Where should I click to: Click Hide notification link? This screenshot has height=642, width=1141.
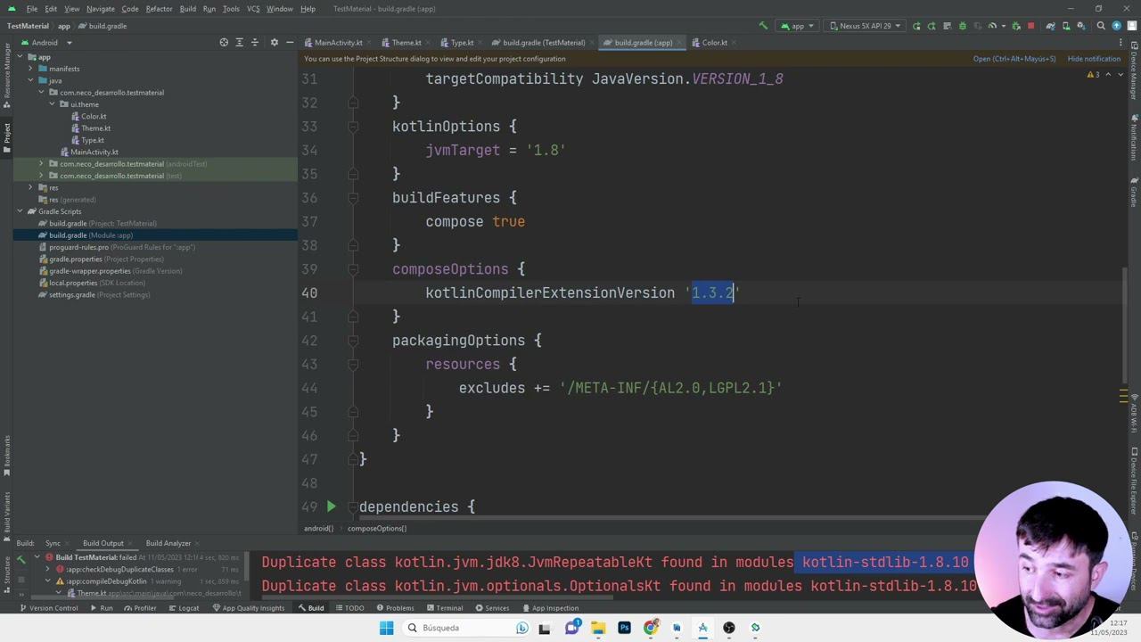coord(1094,59)
